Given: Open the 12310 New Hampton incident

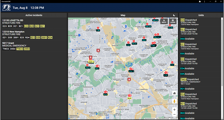Looking at the screenshot, I should (x=34, y=35).
